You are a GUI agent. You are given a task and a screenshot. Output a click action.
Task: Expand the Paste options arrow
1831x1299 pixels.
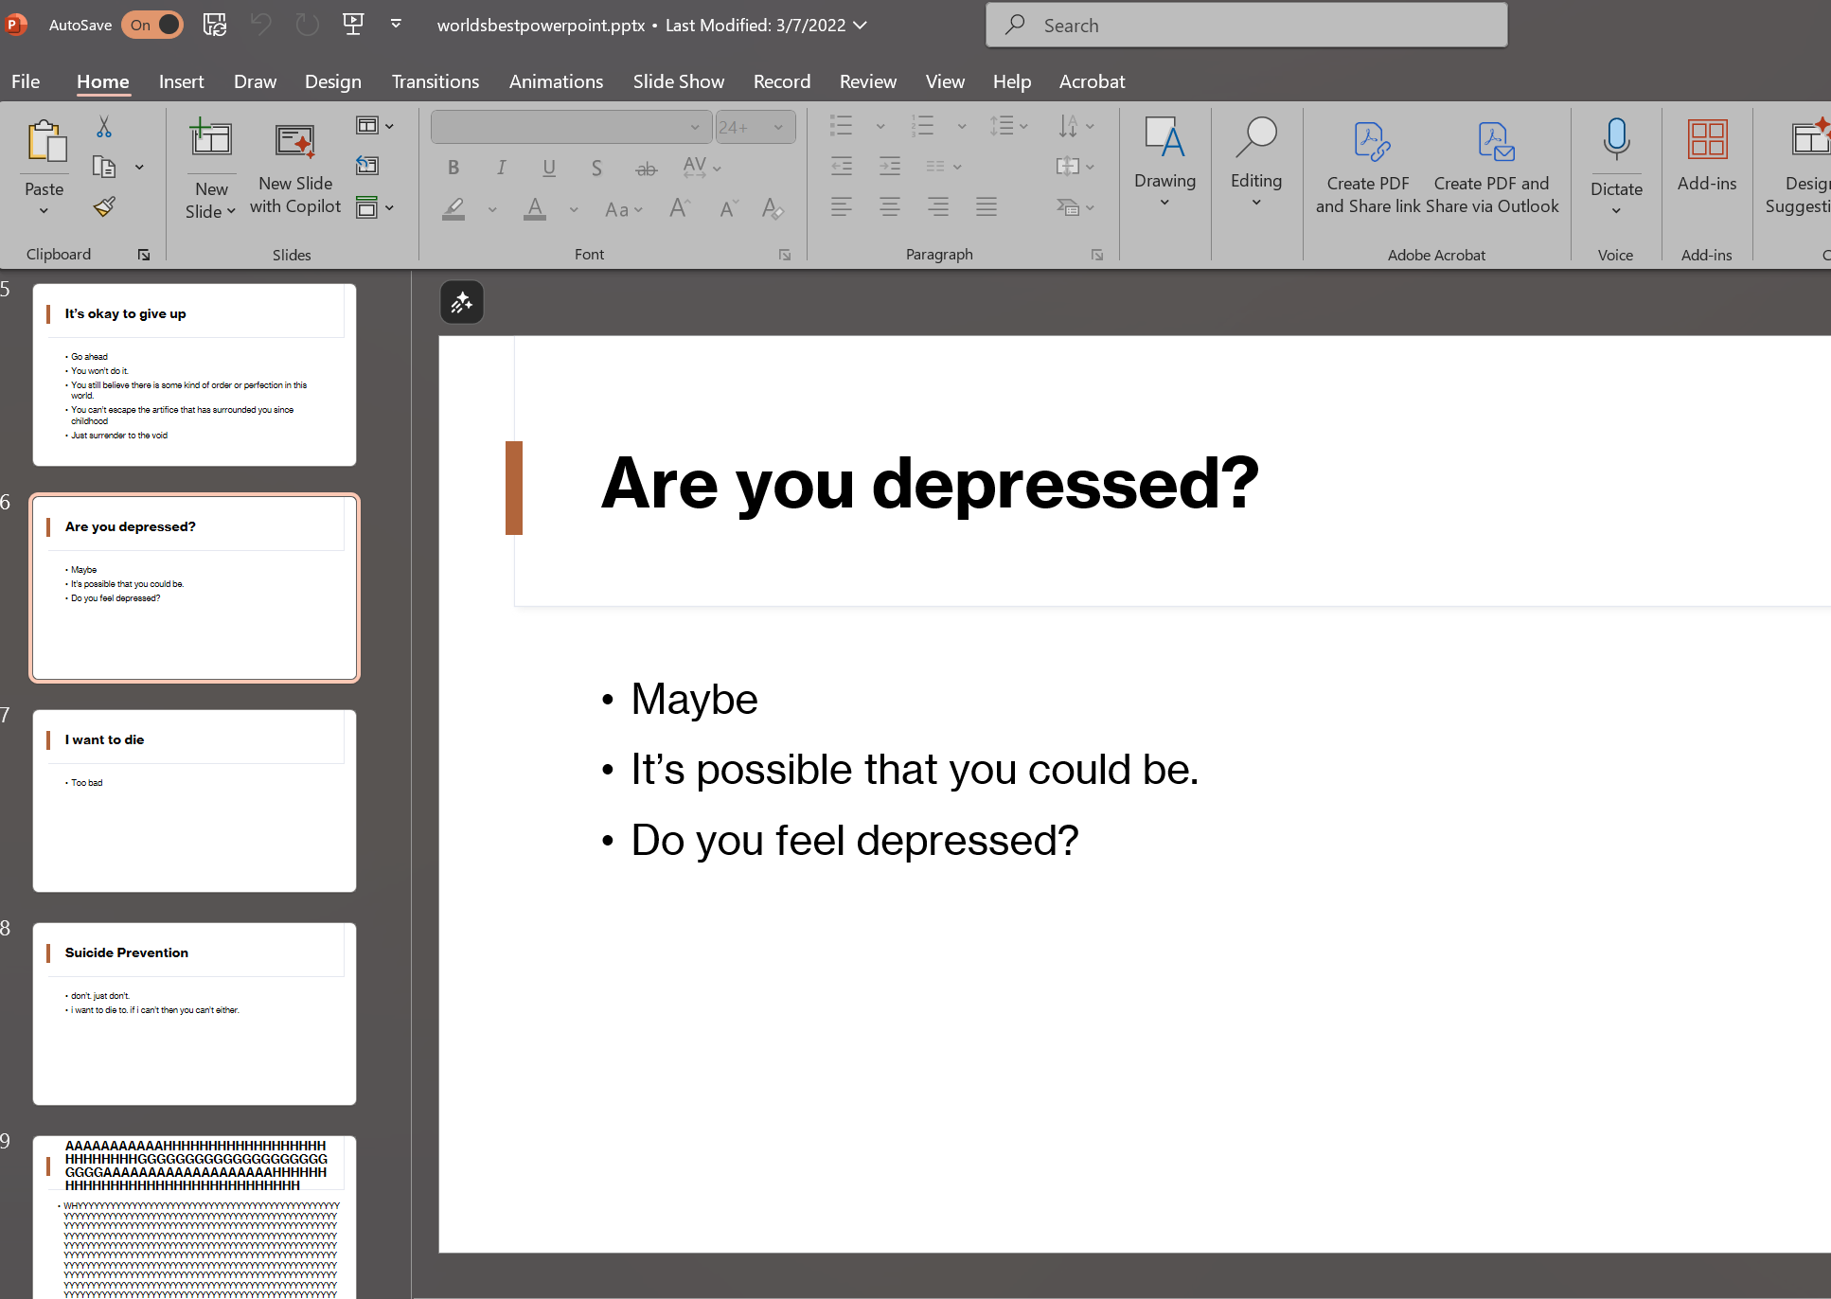point(44,210)
